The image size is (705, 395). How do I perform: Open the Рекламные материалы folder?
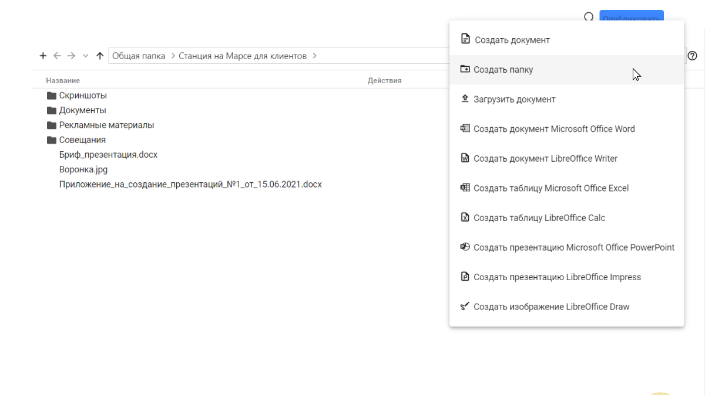pos(106,125)
